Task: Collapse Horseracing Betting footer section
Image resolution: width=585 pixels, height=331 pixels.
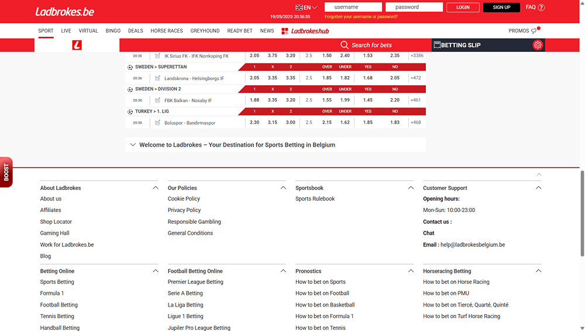Action: (x=538, y=271)
